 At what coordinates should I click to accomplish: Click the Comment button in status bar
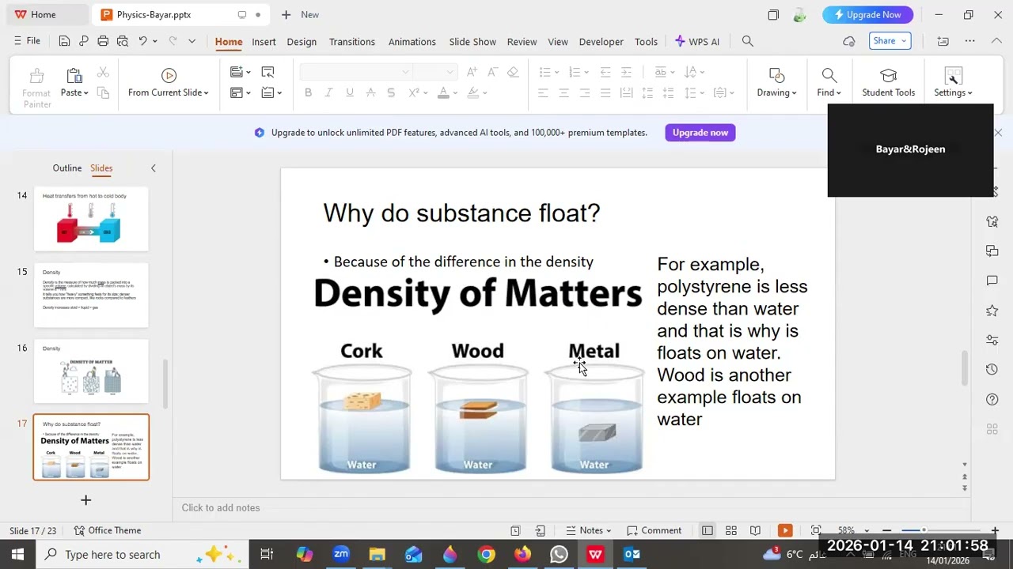pyautogui.click(x=654, y=530)
